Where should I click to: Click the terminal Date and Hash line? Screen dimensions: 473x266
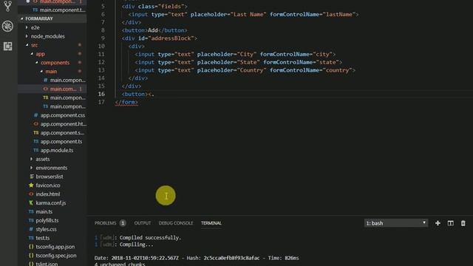pyautogui.click(x=197, y=258)
